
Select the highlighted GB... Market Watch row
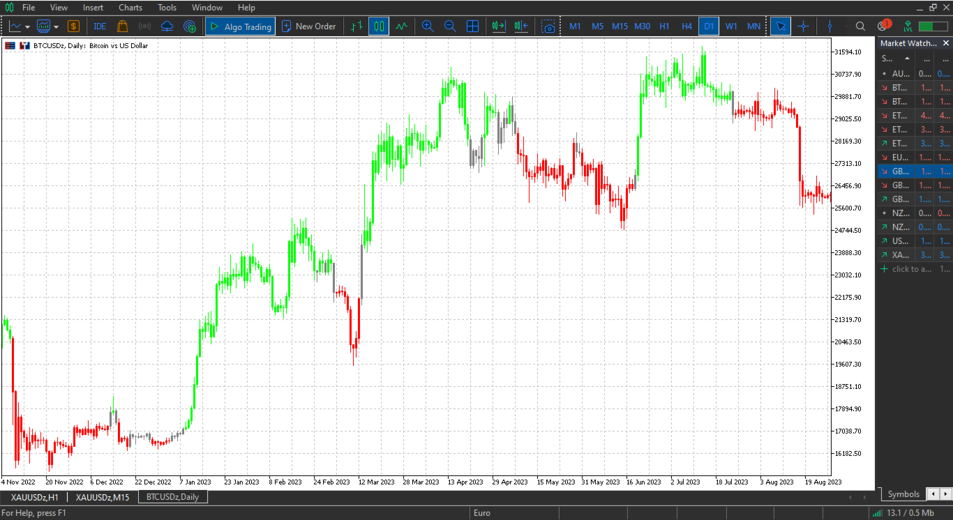[914, 171]
